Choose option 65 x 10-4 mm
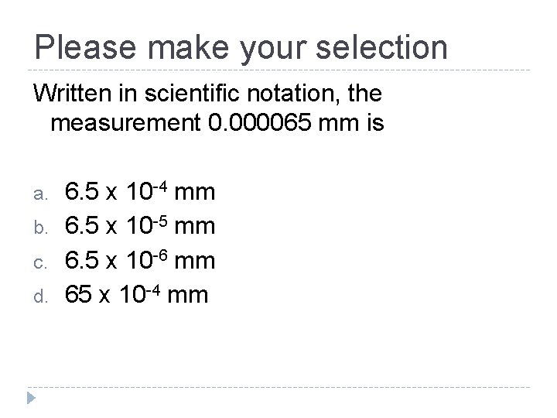Screen dimensions: 557x418 coord(136,294)
